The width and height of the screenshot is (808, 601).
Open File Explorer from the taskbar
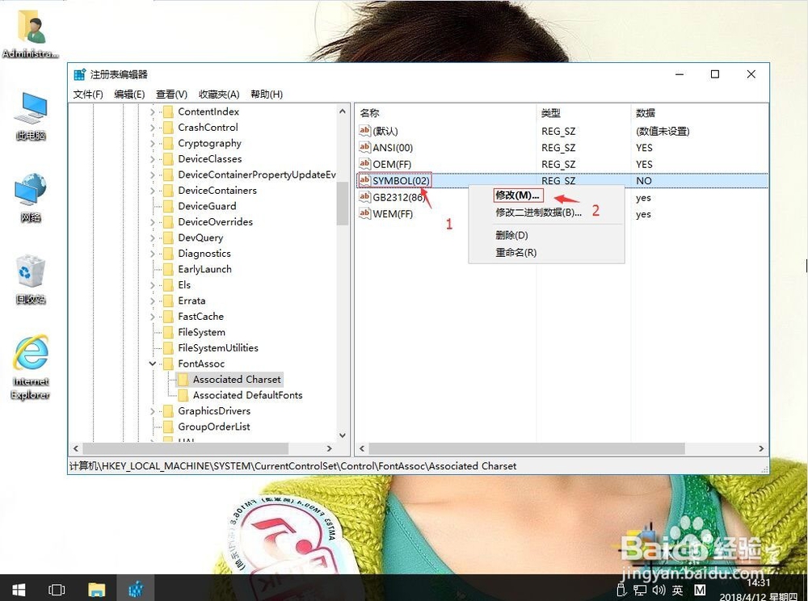[x=96, y=589]
